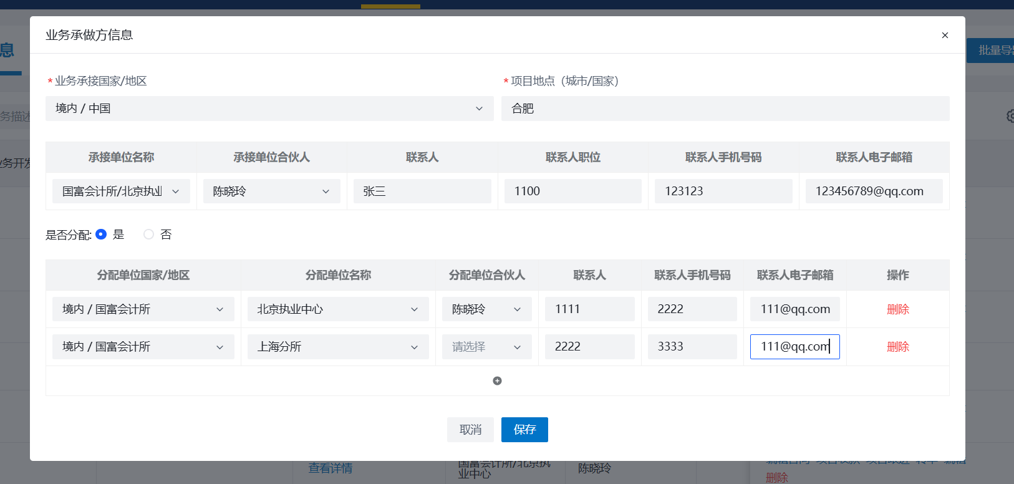Delete the 上海分所 allocation row
1014x484 pixels.
[898, 347]
